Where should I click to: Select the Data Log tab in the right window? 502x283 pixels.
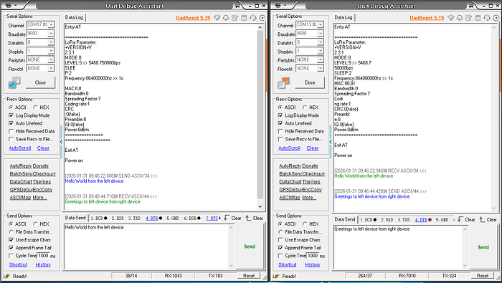tap(344, 18)
